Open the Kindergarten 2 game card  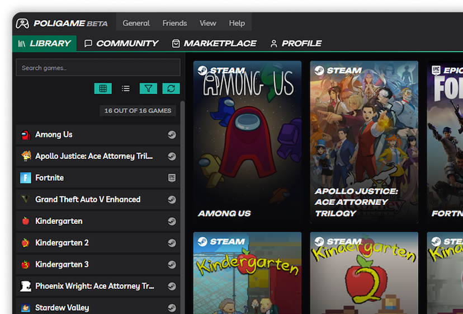click(x=364, y=273)
